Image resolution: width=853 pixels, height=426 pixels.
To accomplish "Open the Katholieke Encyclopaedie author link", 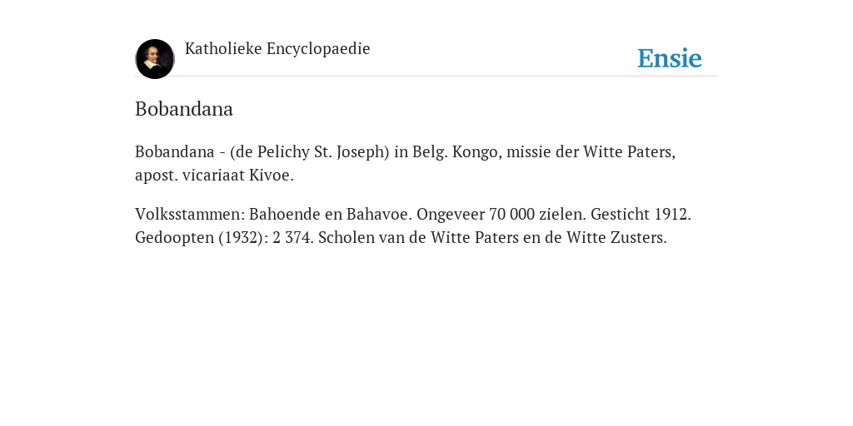I will (277, 48).
